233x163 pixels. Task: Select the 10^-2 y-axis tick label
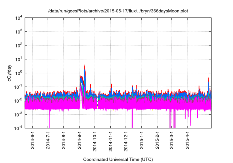point(19,100)
